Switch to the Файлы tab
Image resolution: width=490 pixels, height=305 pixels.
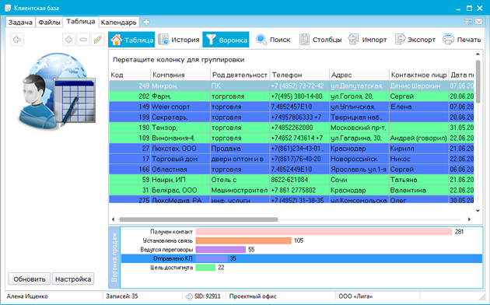pyautogui.click(x=49, y=23)
